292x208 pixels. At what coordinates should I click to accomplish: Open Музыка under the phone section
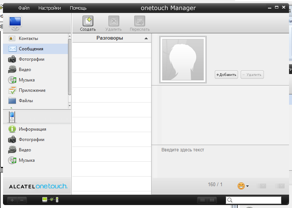coord(27,160)
